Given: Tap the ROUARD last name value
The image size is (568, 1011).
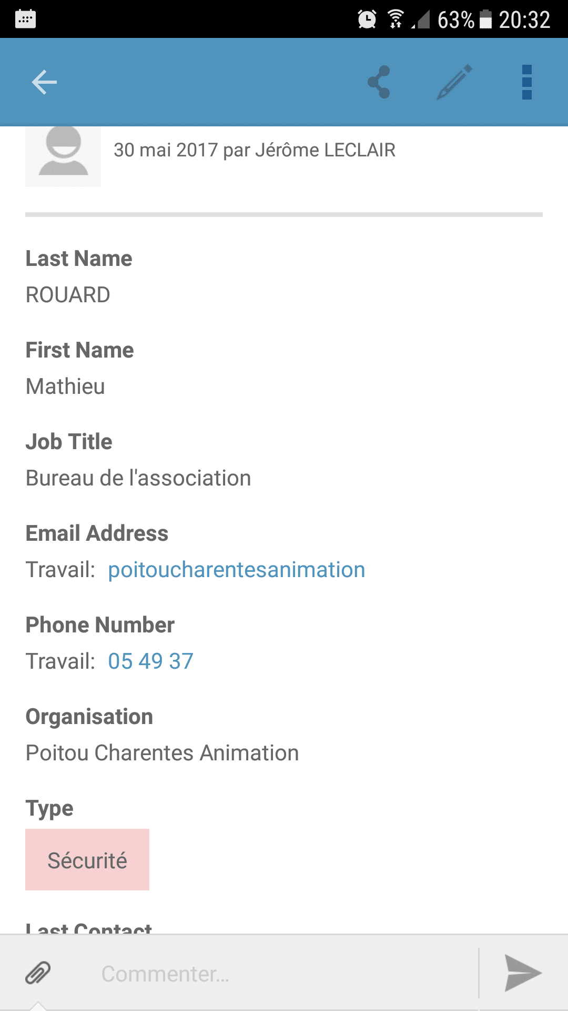Looking at the screenshot, I should pyautogui.click(x=68, y=295).
